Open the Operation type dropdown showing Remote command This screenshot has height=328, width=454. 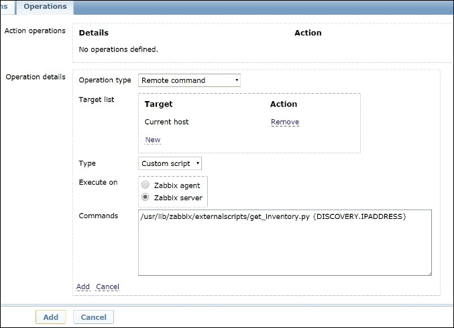click(x=189, y=80)
